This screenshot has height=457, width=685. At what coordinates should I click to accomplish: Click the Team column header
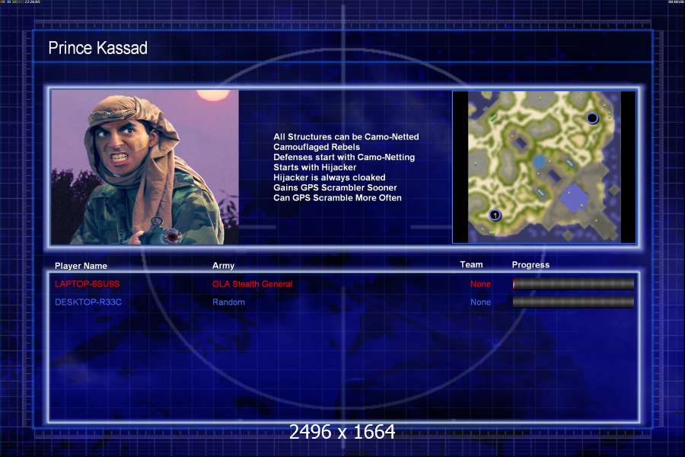point(471,264)
